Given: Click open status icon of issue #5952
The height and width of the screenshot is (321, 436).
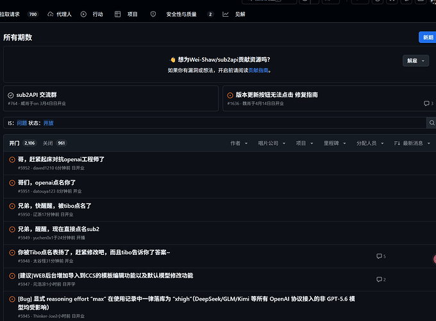Looking at the screenshot, I should 12,159.
